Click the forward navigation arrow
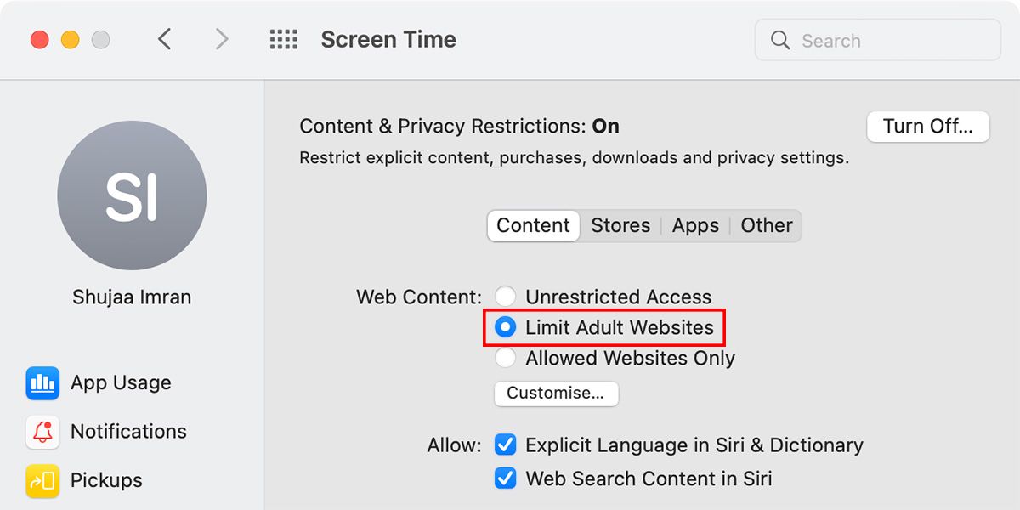1020x510 pixels. coord(222,39)
